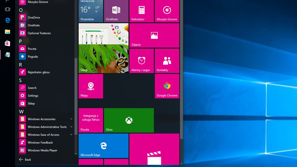
Task: Open the OneNote tile
Action: (116, 11)
